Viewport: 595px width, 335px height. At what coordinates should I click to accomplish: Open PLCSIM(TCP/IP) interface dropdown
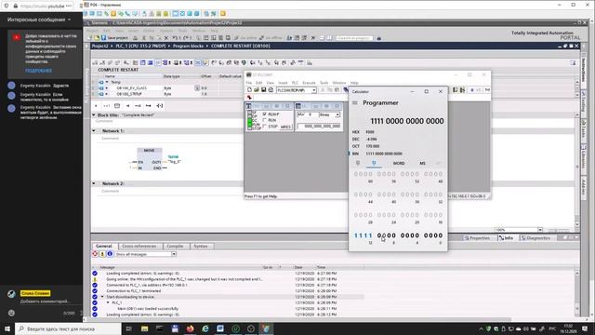point(314,90)
